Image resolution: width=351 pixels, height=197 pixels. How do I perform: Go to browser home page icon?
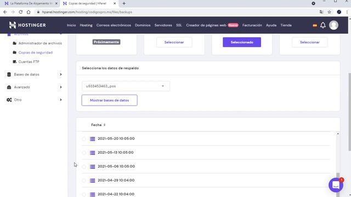coord(29,12)
